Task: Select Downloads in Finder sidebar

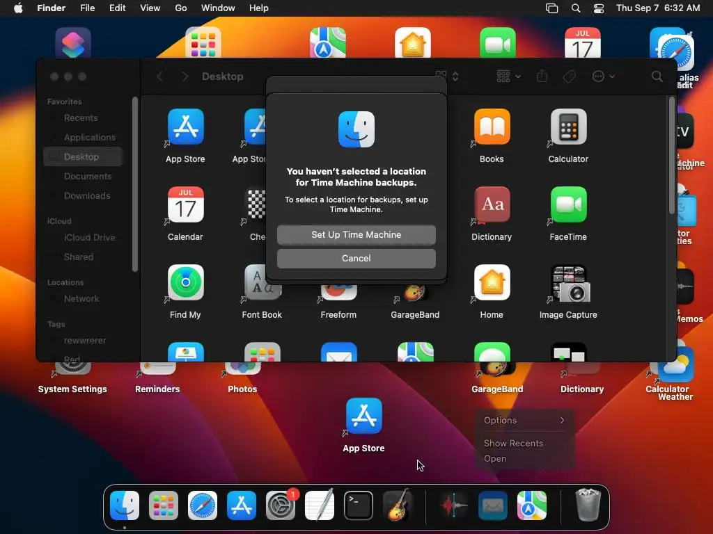Action: 87,195
